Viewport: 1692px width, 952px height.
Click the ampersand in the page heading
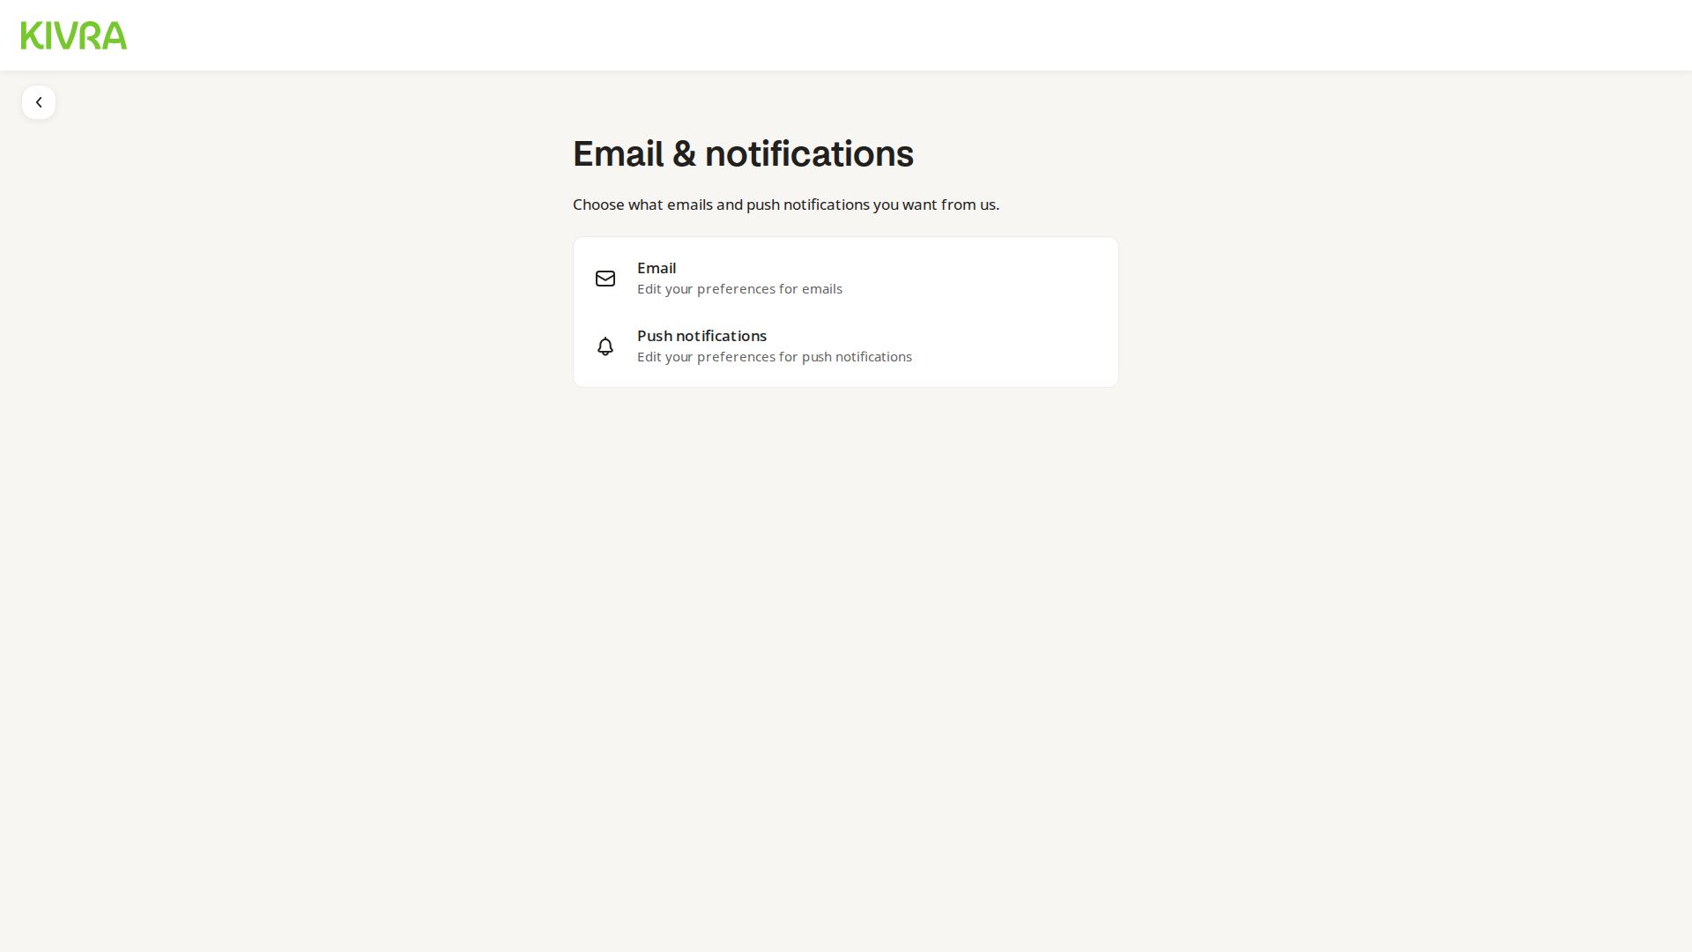684,154
